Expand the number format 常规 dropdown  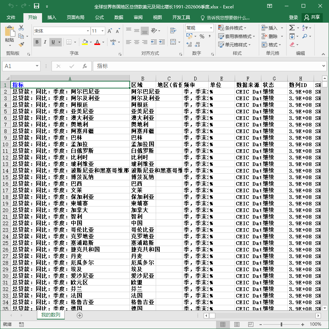pos(211,28)
